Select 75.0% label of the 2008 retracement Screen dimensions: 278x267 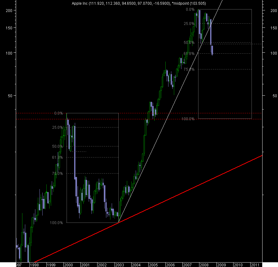click(189, 69)
